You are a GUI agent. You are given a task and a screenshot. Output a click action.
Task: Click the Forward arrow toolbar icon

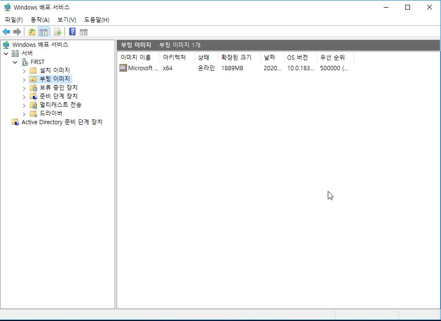tap(17, 32)
